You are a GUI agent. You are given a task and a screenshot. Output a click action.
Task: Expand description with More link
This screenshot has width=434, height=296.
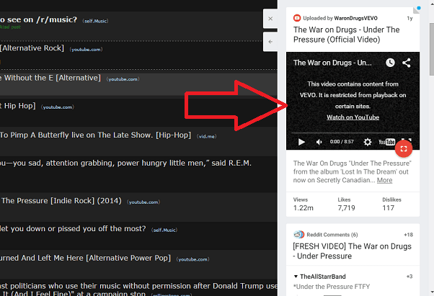pyautogui.click(x=384, y=180)
